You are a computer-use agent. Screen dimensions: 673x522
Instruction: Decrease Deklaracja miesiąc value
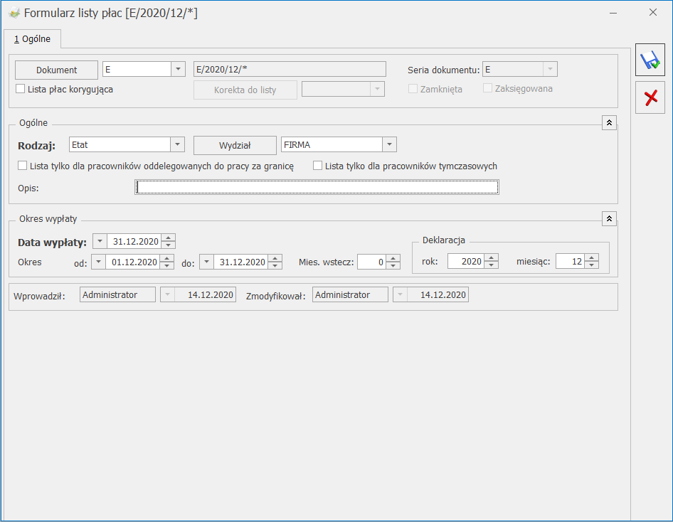tap(591, 265)
